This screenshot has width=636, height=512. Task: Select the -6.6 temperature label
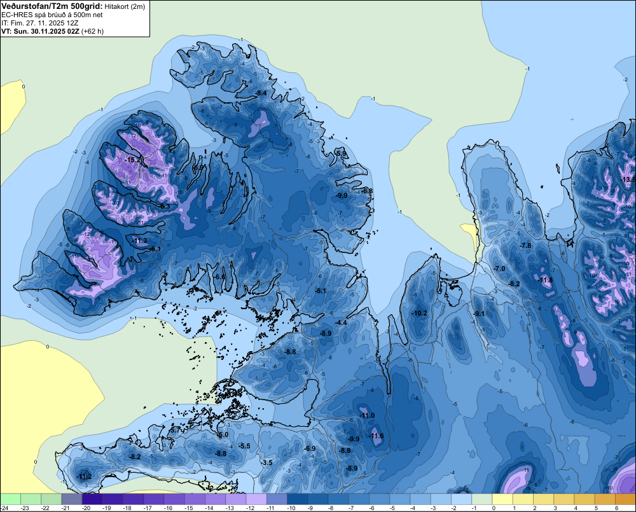tap(219, 277)
